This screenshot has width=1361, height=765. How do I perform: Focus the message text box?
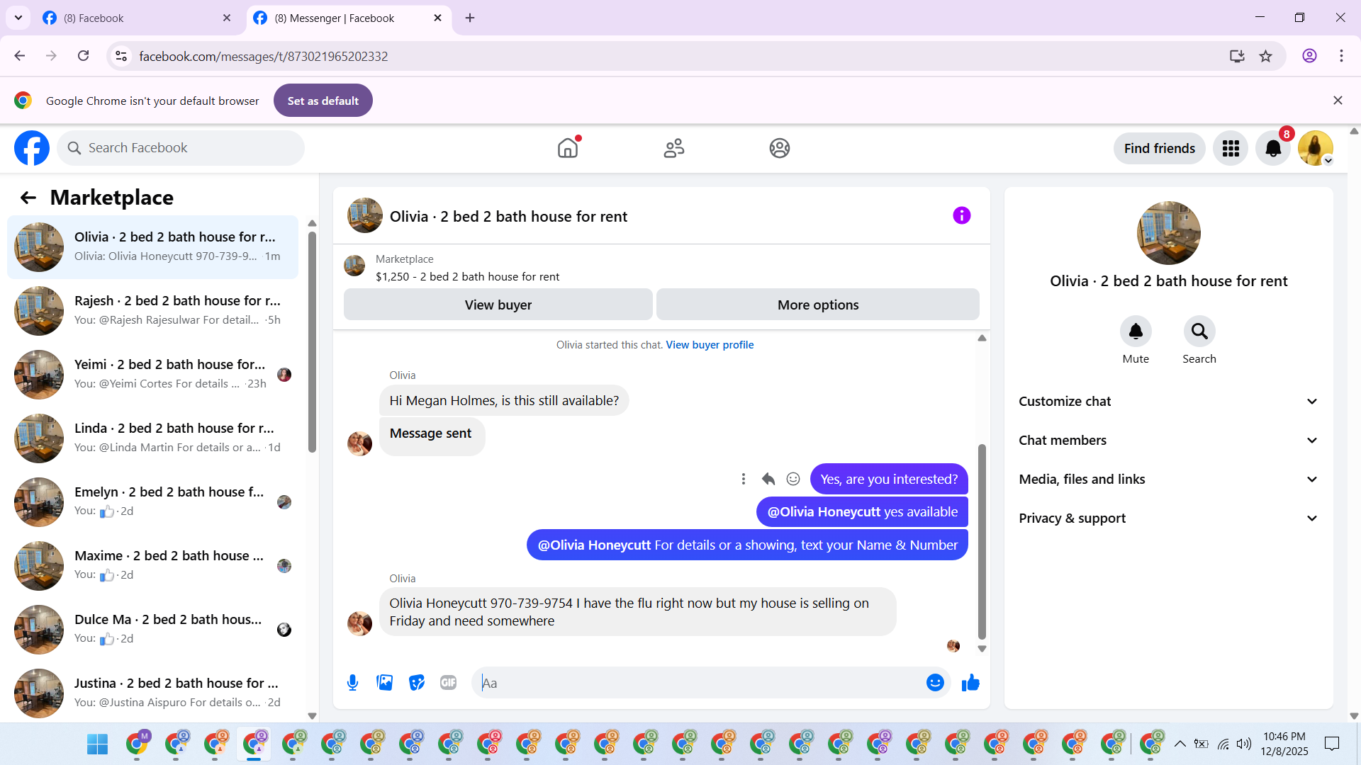698,683
